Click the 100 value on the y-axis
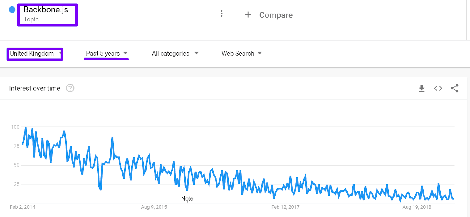Image resolution: width=470 pixels, height=217 pixels. click(x=15, y=127)
